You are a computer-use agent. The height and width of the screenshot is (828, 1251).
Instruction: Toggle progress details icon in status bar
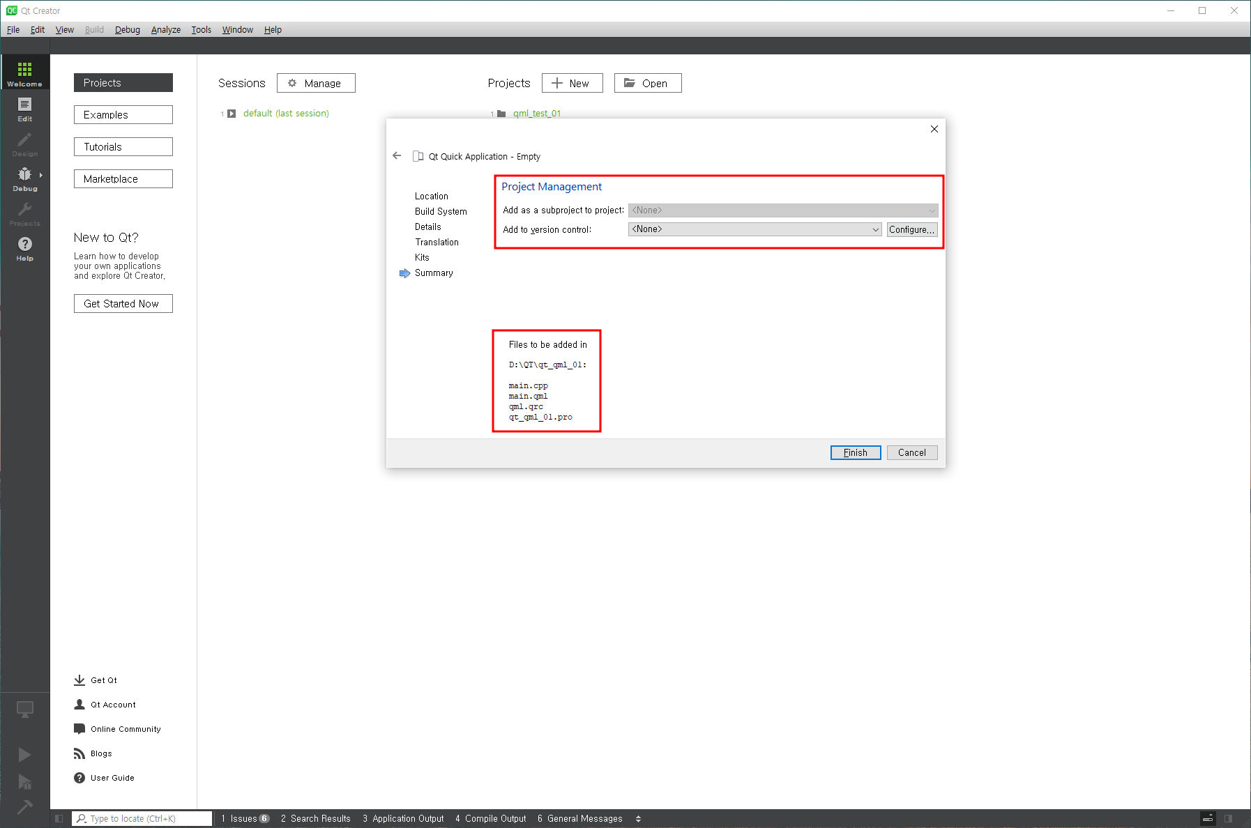click(1208, 818)
